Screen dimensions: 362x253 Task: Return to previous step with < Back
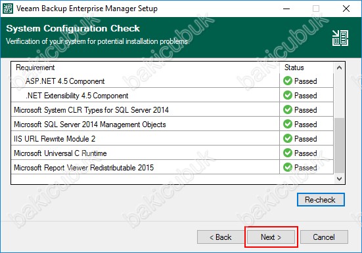point(221,237)
